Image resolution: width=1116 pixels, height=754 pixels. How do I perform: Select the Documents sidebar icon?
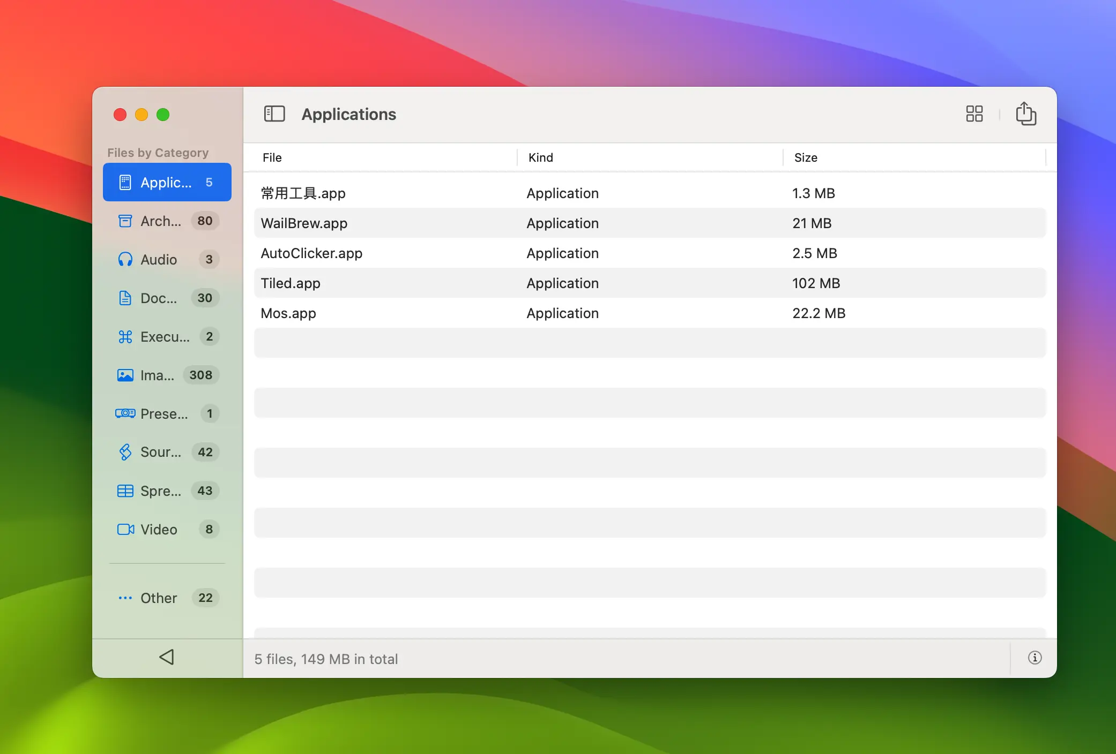point(125,298)
